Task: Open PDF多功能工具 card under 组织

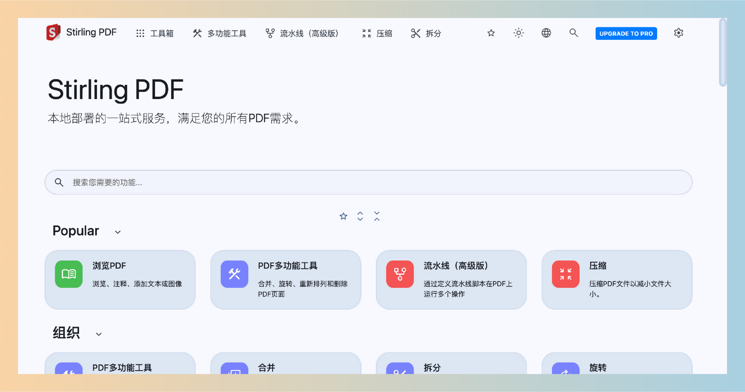Action: [x=120, y=363]
